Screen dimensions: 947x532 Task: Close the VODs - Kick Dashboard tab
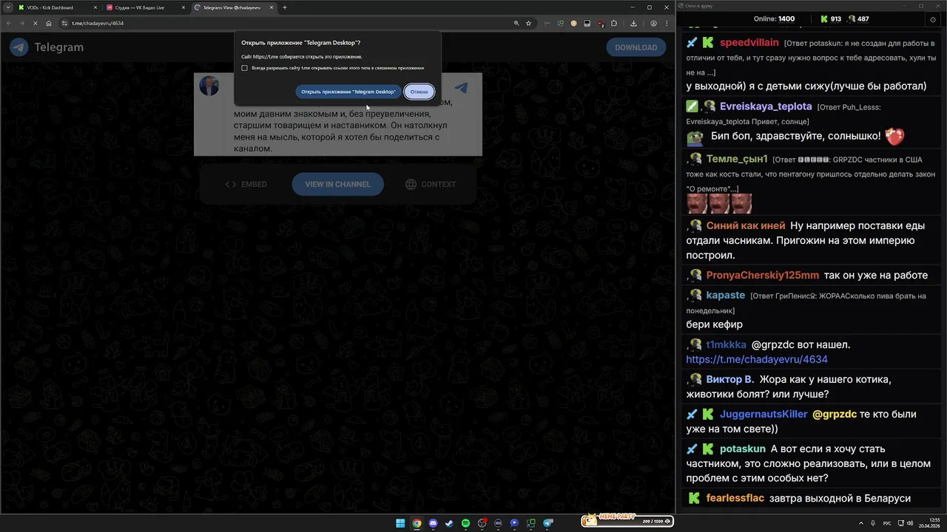click(95, 7)
